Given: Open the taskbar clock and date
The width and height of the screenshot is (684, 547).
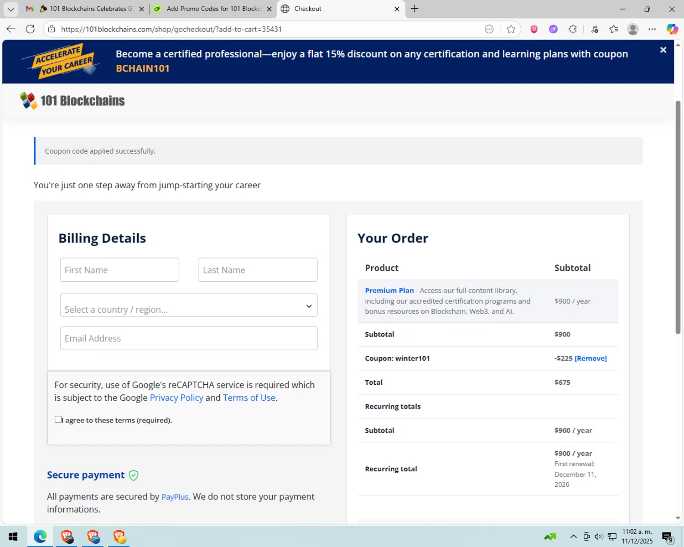Looking at the screenshot, I should [x=637, y=537].
